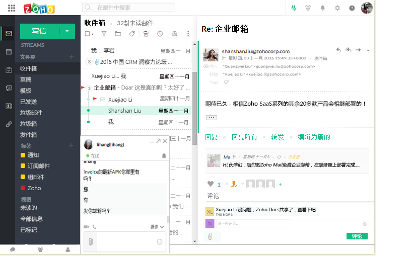The image size is (411, 259).
Task: Click the attachment paperclip in chat input
Action: (x=91, y=241)
